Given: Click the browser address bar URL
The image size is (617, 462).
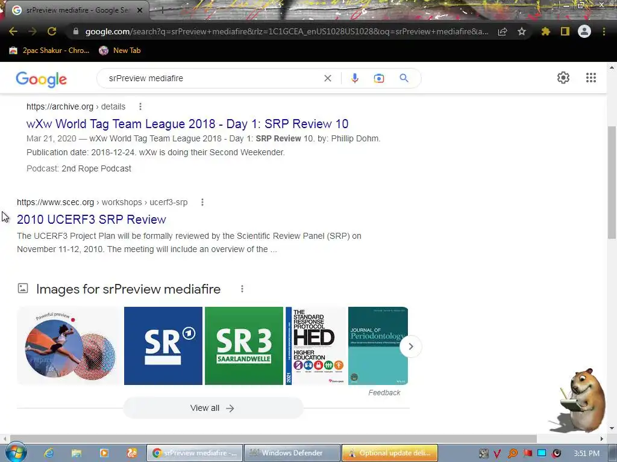Looking at the screenshot, I should pos(287,31).
